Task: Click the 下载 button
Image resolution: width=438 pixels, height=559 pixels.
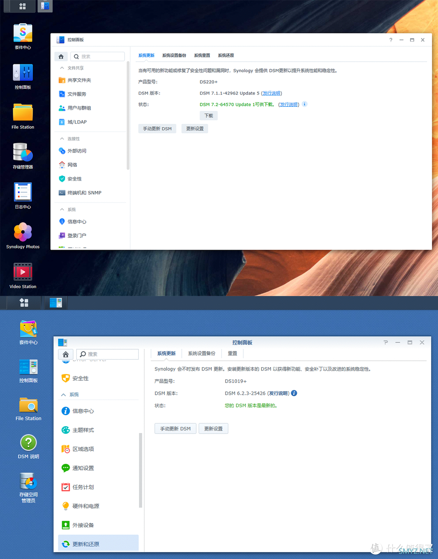Action: [x=209, y=116]
